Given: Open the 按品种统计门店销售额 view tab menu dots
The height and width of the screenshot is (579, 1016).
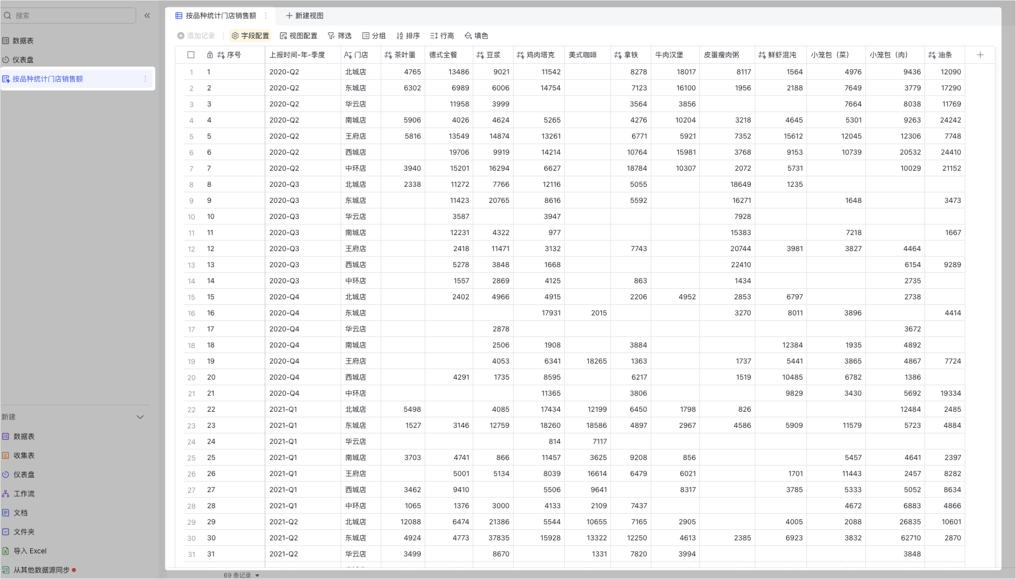Looking at the screenshot, I should pyautogui.click(x=266, y=16).
